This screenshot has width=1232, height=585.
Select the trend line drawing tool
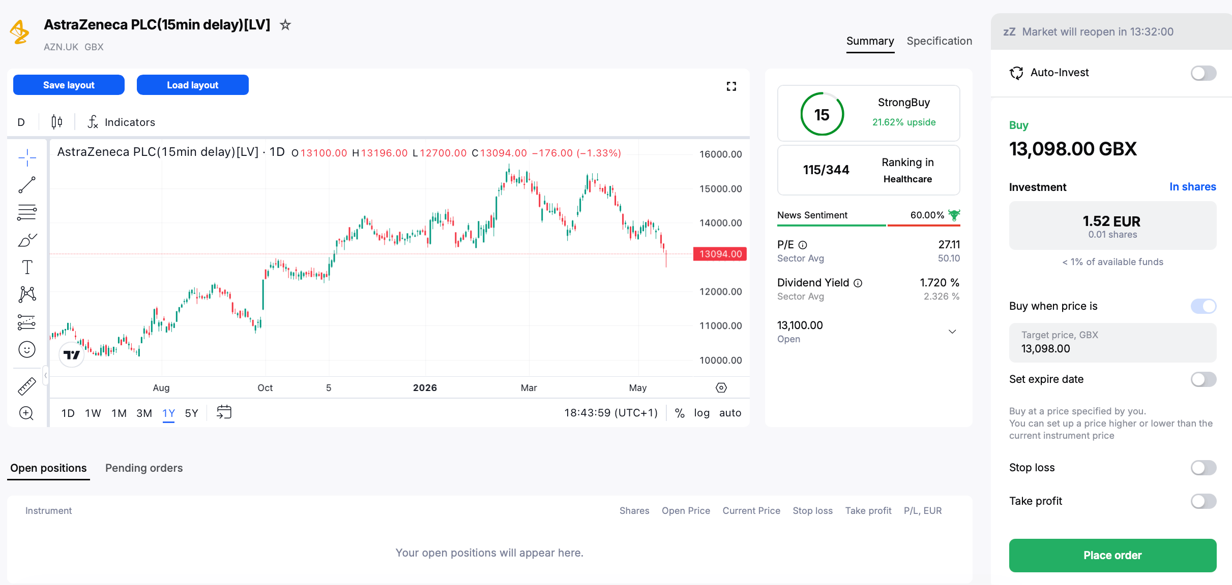coord(27,185)
